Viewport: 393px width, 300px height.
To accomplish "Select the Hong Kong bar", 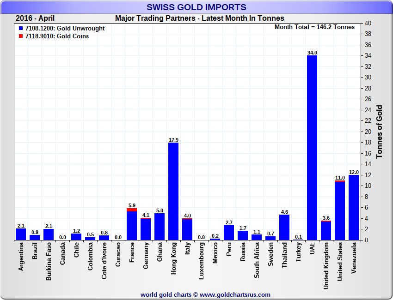I will point(173,191).
